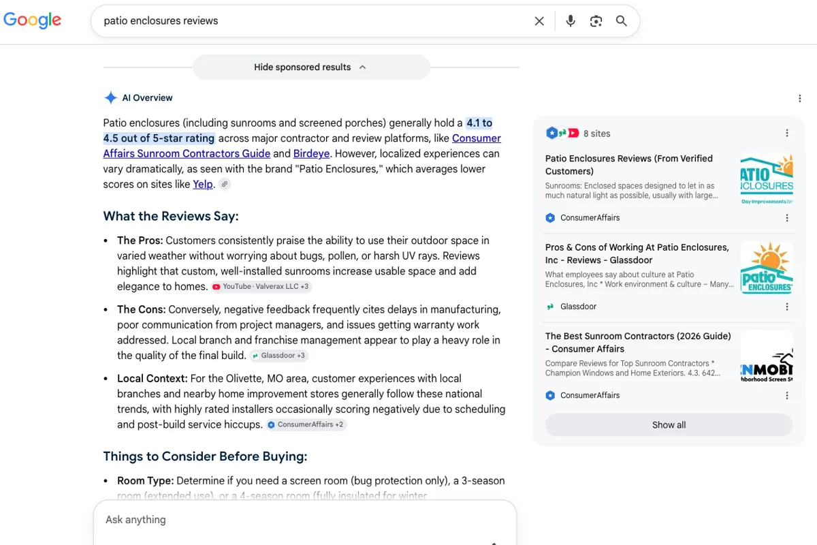Click Show all sources button
817x545 pixels.
click(x=669, y=424)
